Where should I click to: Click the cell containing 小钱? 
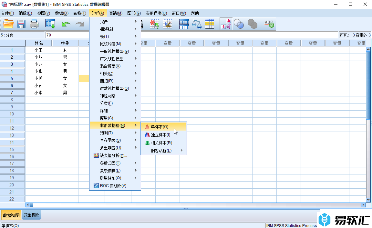coord(39,78)
